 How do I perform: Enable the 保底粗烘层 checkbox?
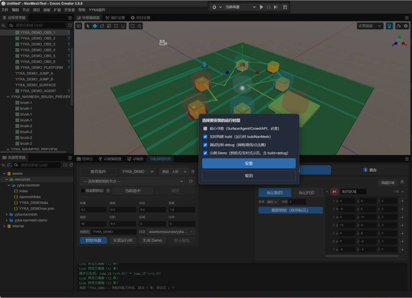click(83, 190)
